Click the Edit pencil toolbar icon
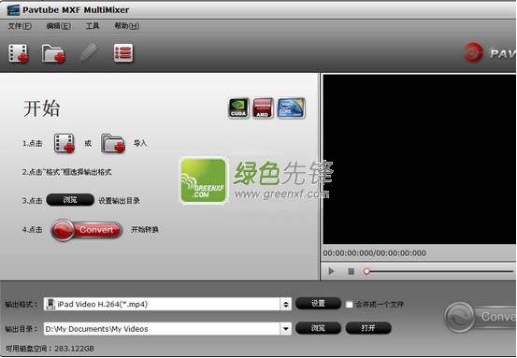Screen dimensions: 517x358 [89, 52]
